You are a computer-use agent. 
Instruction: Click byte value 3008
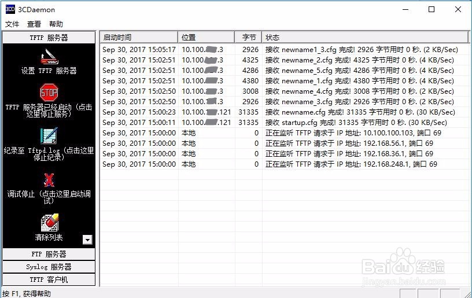(x=250, y=91)
